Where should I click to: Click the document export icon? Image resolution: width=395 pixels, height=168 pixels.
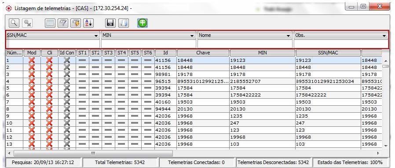tap(123, 23)
